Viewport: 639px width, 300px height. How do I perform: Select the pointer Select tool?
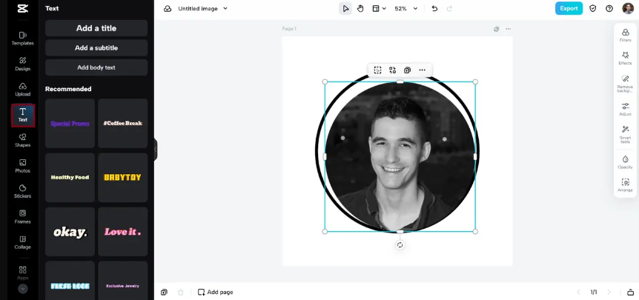pyautogui.click(x=345, y=9)
